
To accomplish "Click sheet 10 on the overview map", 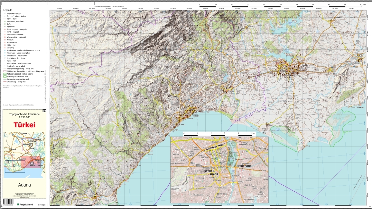I will [x=32, y=163].
